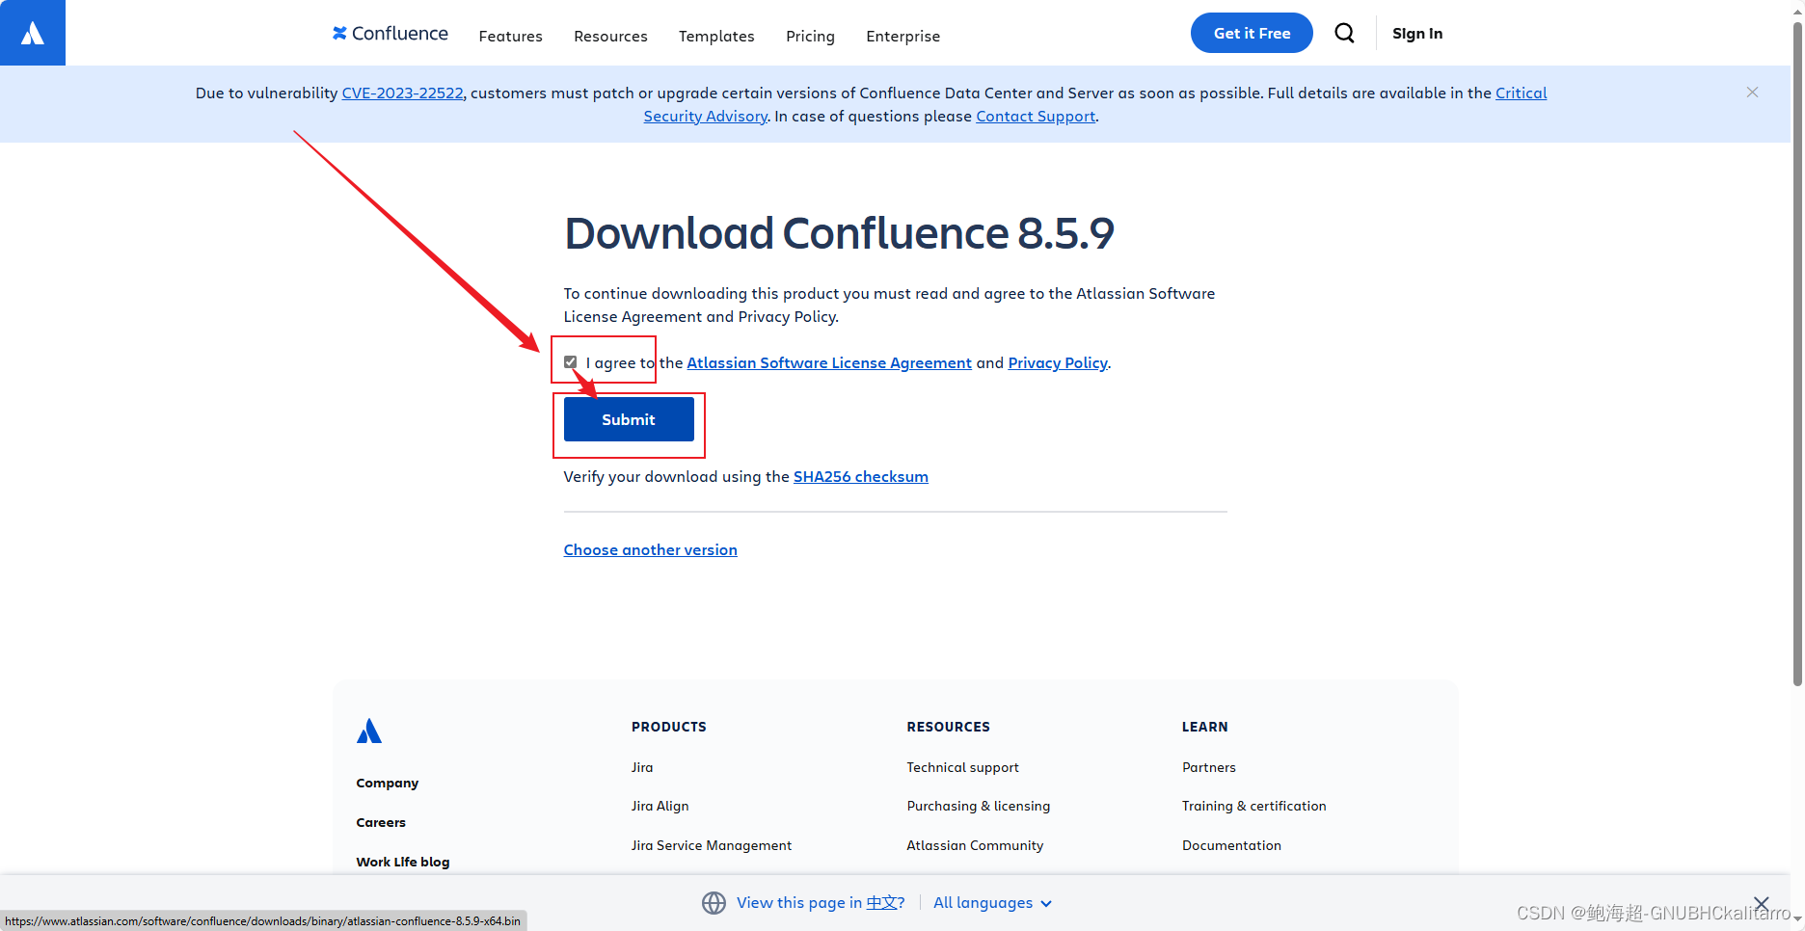Submit the license agreement form
This screenshot has width=1805, height=931.
point(629,419)
